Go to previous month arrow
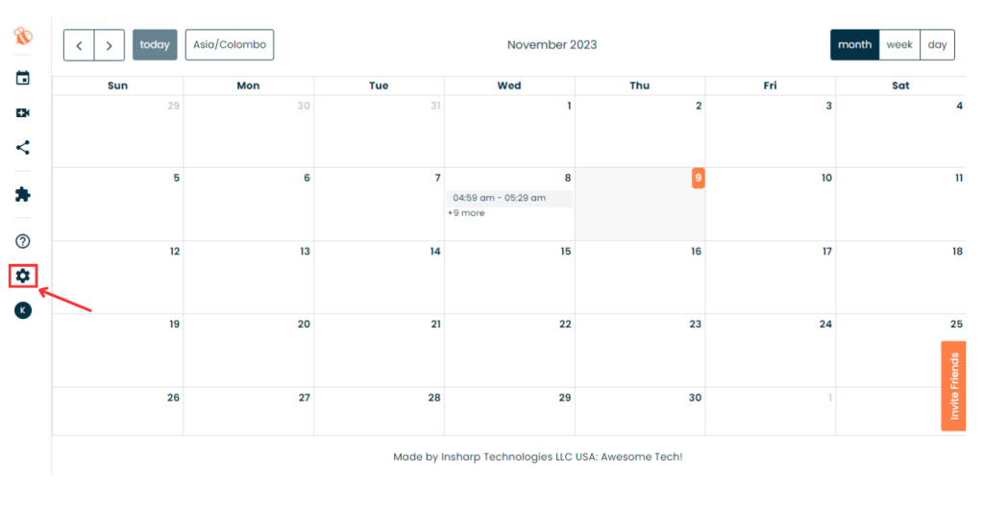 (x=79, y=45)
